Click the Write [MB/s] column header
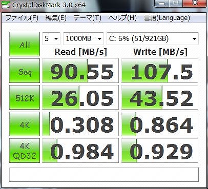Image resolution: width=208 pixels, height=189 pixels. 160,52
